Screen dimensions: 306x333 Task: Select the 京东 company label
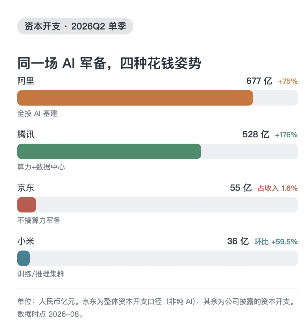point(25,188)
